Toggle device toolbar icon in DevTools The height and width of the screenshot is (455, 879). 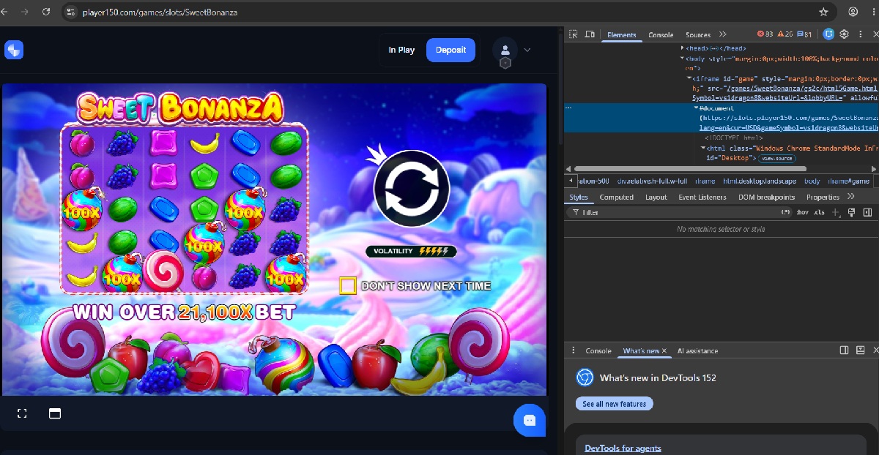tap(590, 34)
